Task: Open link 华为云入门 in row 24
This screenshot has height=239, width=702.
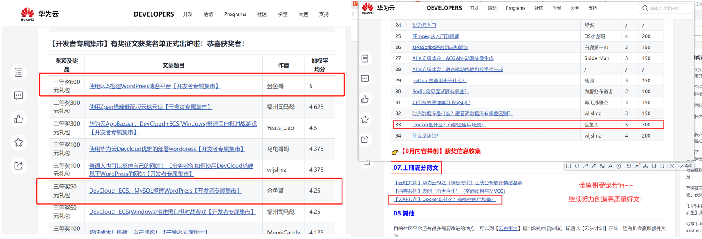Action: pyautogui.click(x=424, y=25)
